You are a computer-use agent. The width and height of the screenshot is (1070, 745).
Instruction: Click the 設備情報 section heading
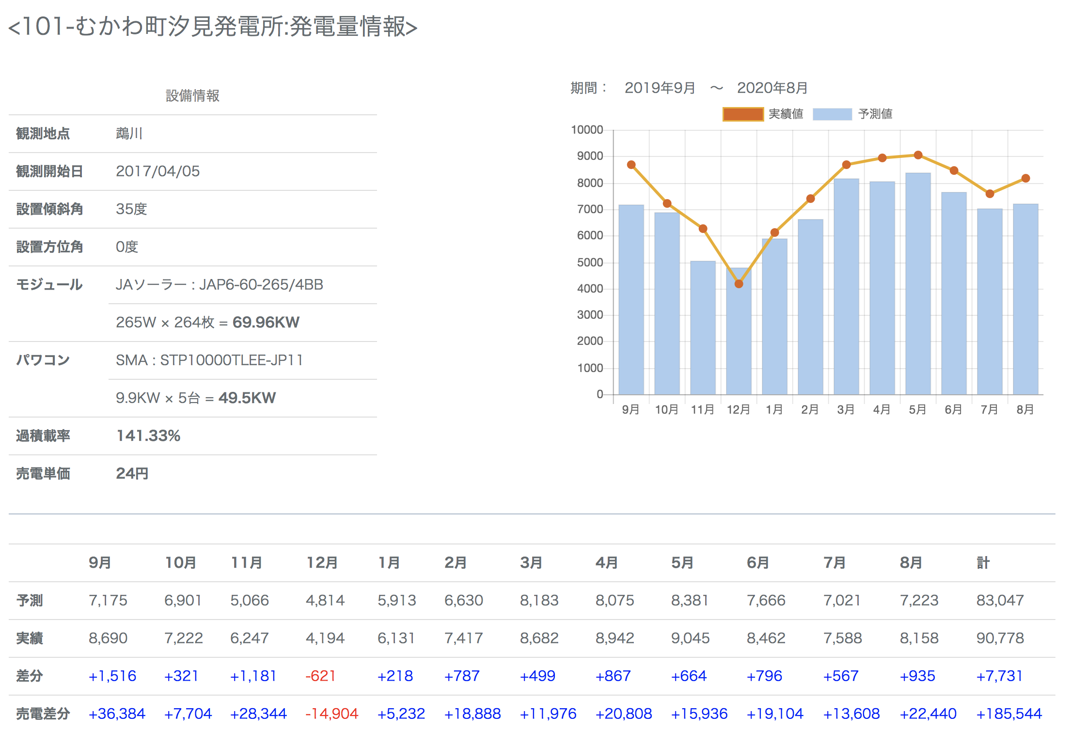pos(192,96)
